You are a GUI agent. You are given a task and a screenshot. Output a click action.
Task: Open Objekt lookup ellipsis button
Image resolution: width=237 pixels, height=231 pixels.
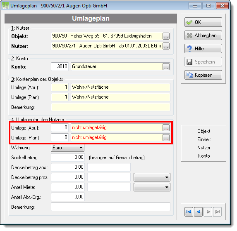coord(166,36)
